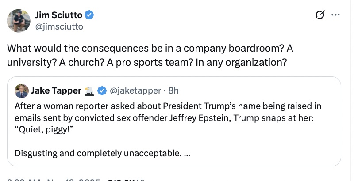The image size is (354, 181).
Task: Open the three-dot more options menu
Action: click(335, 15)
